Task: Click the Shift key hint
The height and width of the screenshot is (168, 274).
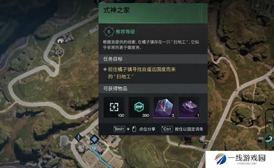Action: (x=119, y=129)
